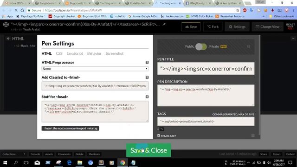This screenshot has height=167, width=297.
Task: Open keyboard Shortcuts
Action: [x=94, y=154]
